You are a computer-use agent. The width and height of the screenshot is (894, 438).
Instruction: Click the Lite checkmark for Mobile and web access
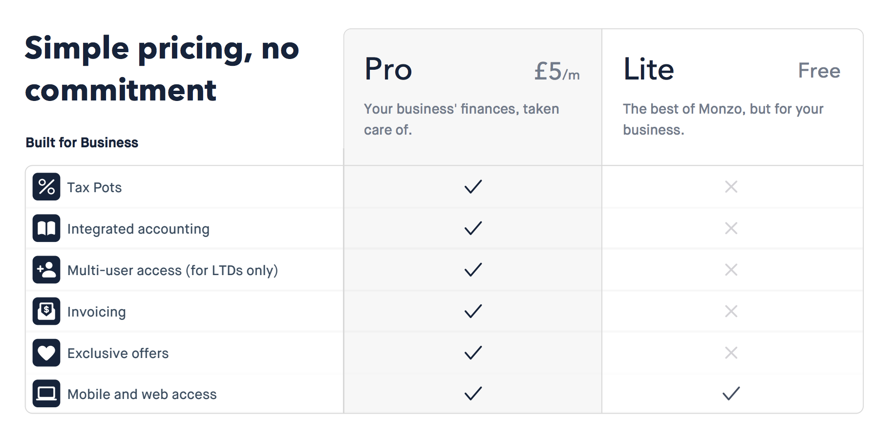[x=731, y=393]
